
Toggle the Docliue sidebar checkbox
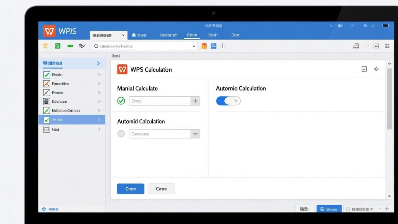pyautogui.click(x=46, y=102)
